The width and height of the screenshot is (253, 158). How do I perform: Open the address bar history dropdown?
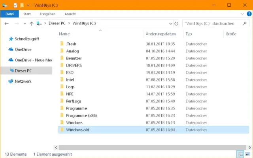(x=170, y=24)
